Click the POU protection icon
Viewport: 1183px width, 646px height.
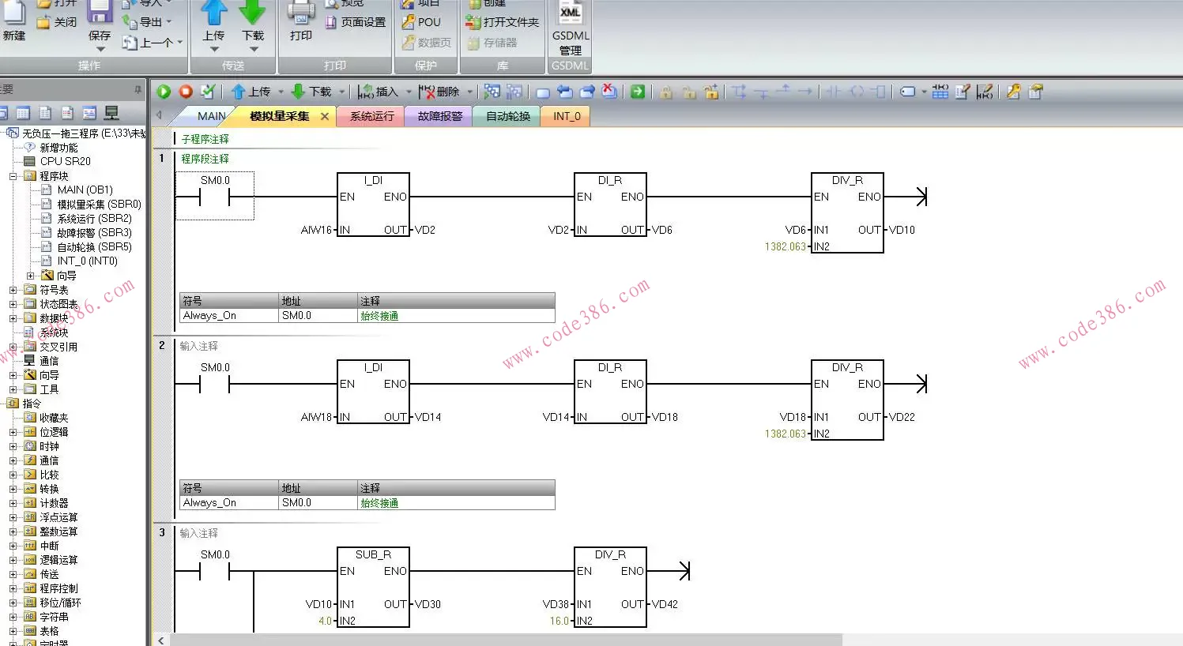(421, 22)
